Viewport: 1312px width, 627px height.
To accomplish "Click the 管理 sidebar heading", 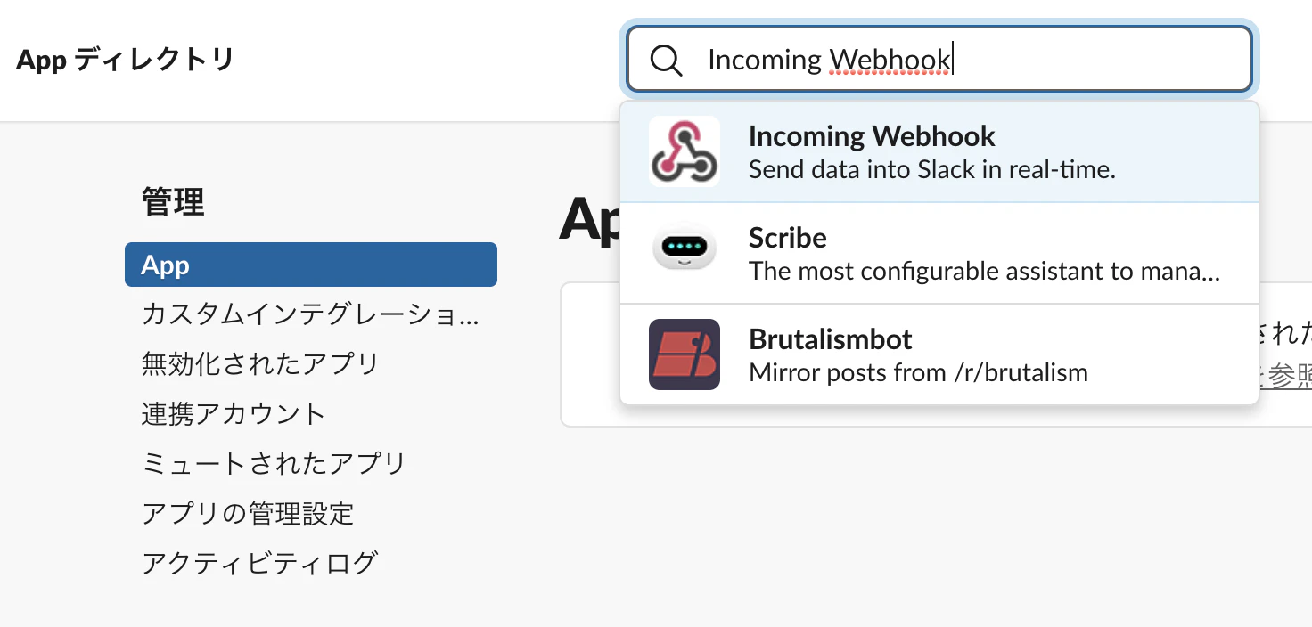I will (x=173, y=202).
